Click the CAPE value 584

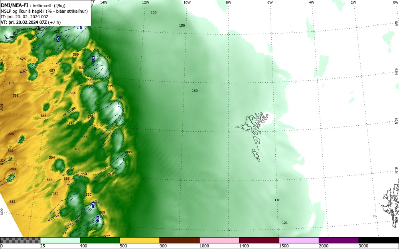tap(49, 180)
